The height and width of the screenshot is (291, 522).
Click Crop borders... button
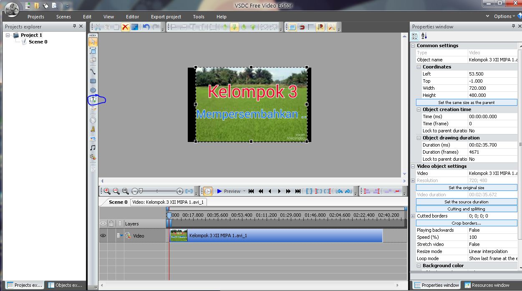click(x=467, y=223)
